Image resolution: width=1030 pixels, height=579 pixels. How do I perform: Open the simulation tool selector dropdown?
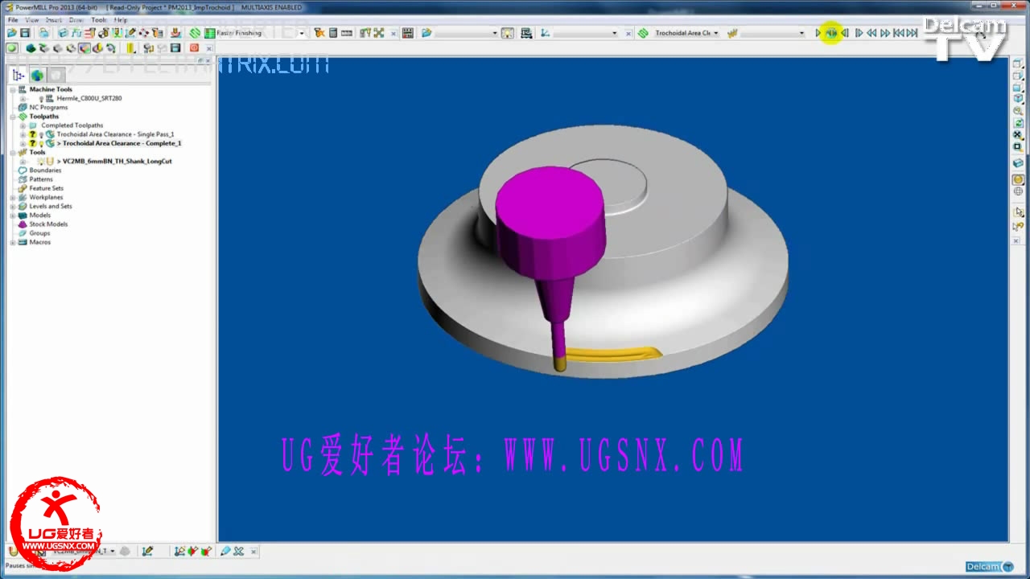[801, 33]
